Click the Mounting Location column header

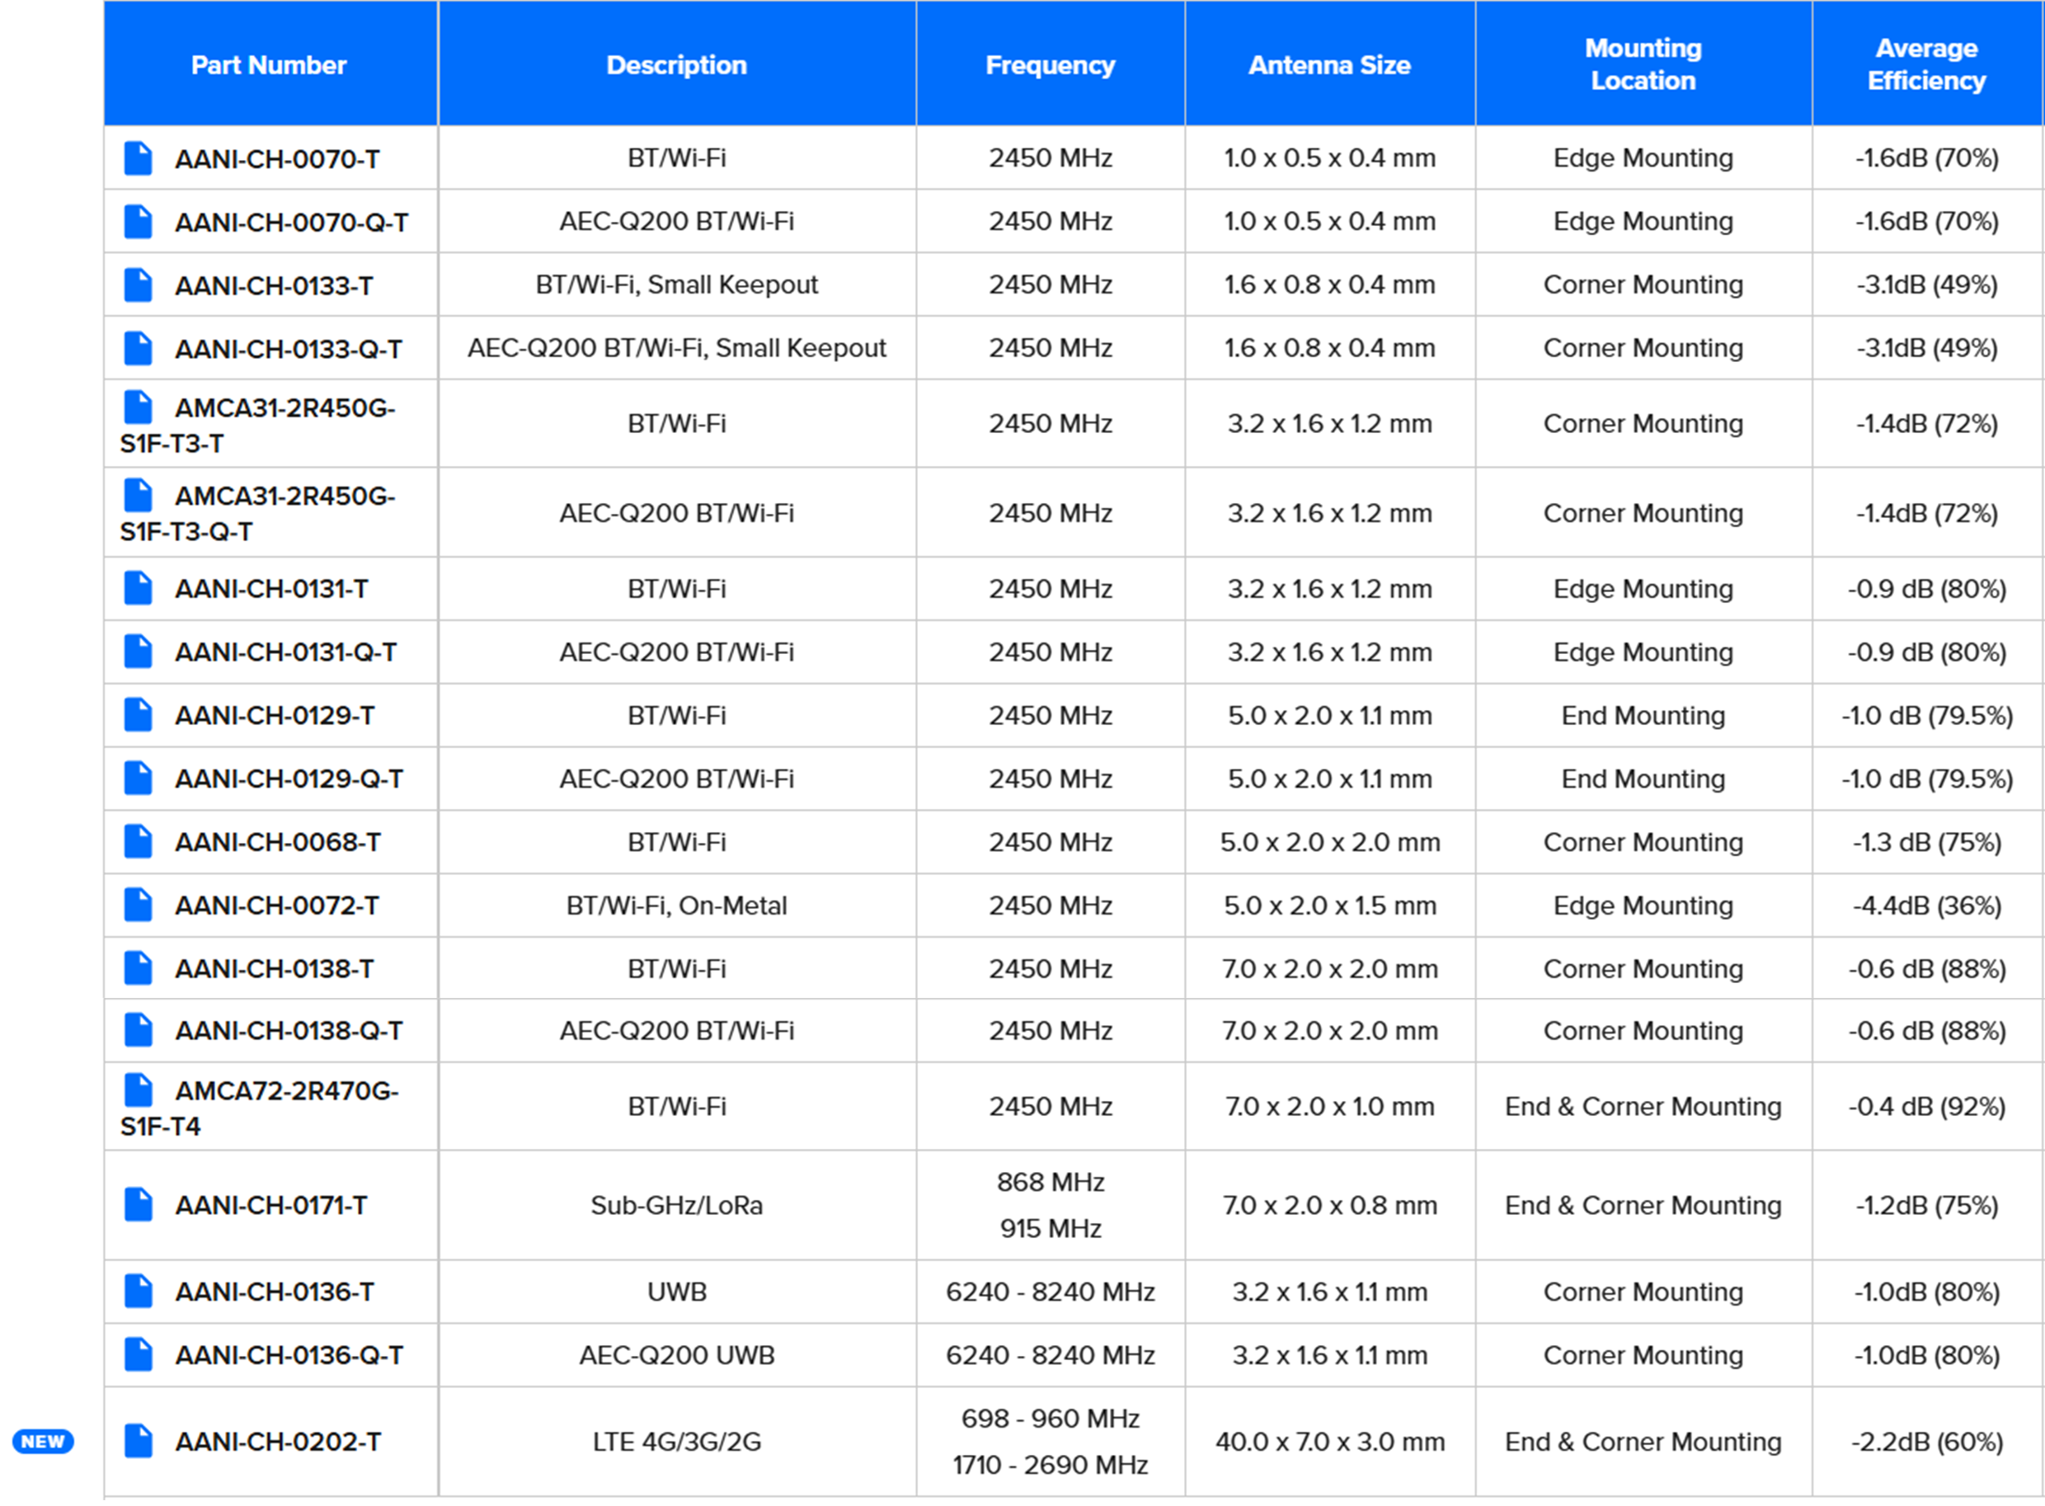click(x=1643, y=64)
